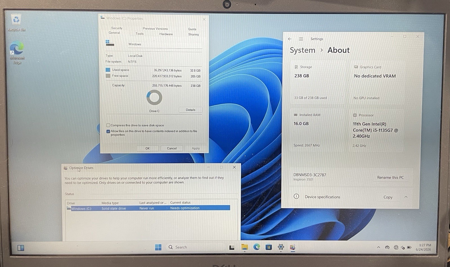This screenshot has height=267, width=450.
Task: Switch to the Security tab
Action: pyautogui.click(x=117, y=28)
